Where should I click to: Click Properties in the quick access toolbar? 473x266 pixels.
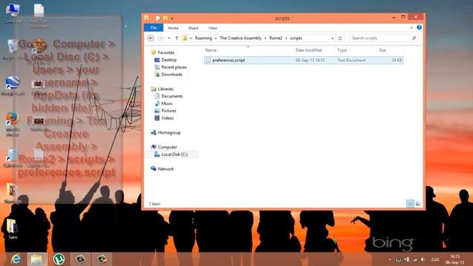coord(157,18)
